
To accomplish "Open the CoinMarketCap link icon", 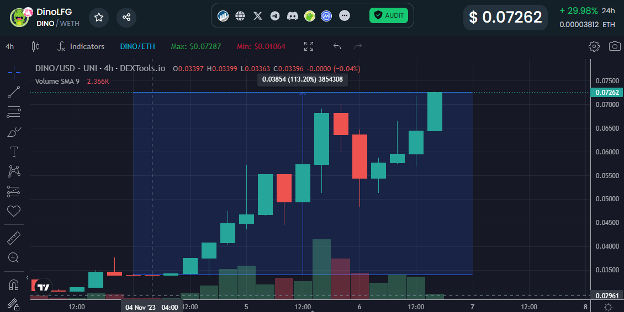I will [326, 16].
